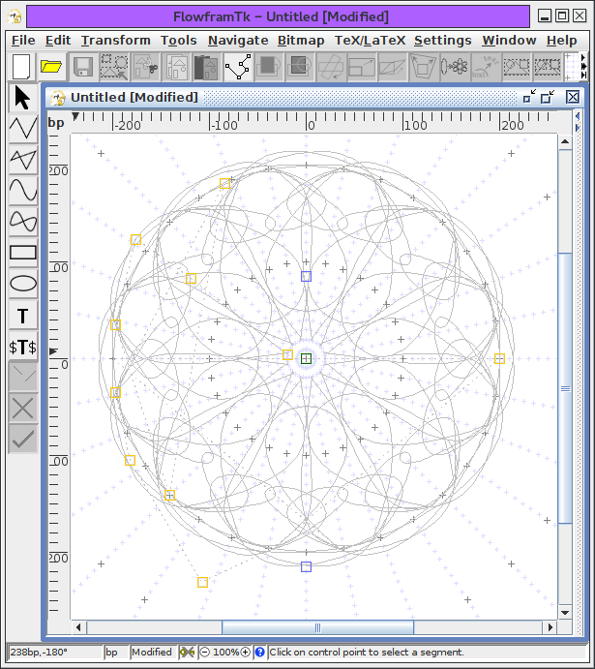Open the Settings menu
This screenshot has width=595, height=669.
443,40
